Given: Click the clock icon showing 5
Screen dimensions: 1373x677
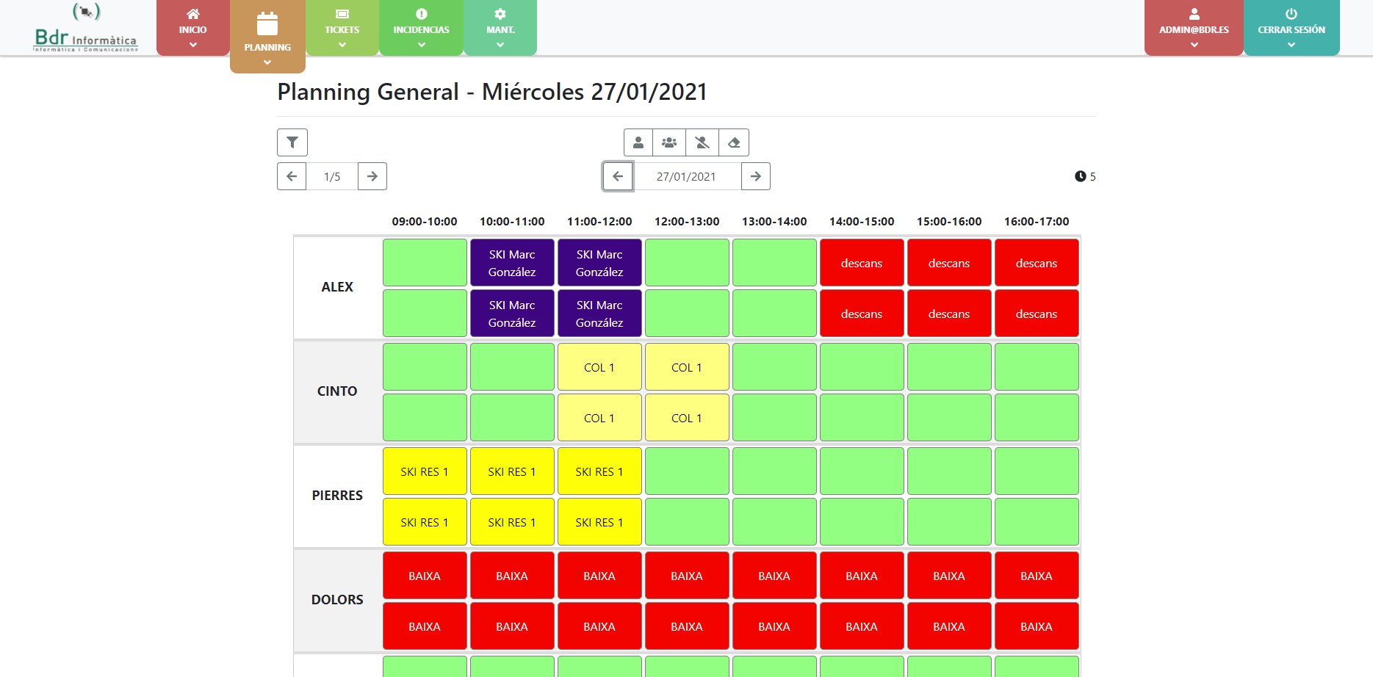Looking at the screenshot, I should pyautogui.click(x=1081, y=176).
